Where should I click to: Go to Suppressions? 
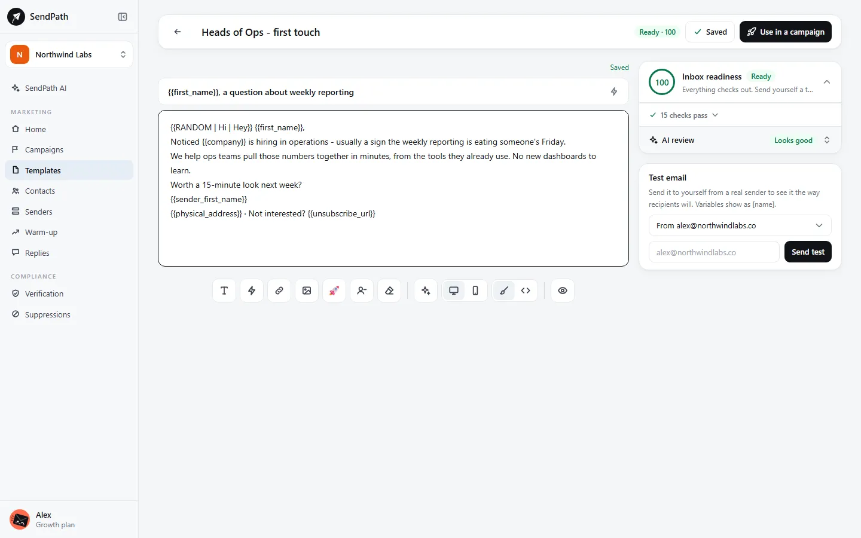(x=69, y=314)
